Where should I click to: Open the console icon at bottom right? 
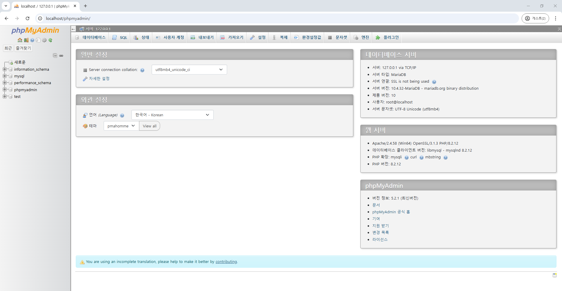click(x=555, y=275)
